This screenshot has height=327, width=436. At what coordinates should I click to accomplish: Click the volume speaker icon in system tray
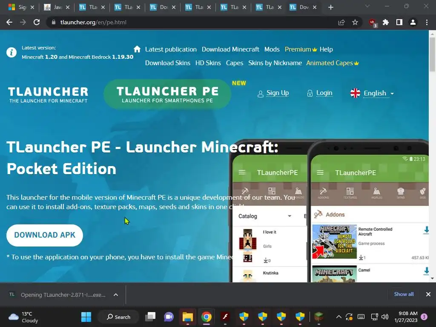385,317
